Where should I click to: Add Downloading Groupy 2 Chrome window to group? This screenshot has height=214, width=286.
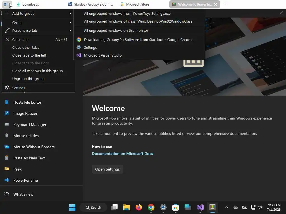point(139,40)
